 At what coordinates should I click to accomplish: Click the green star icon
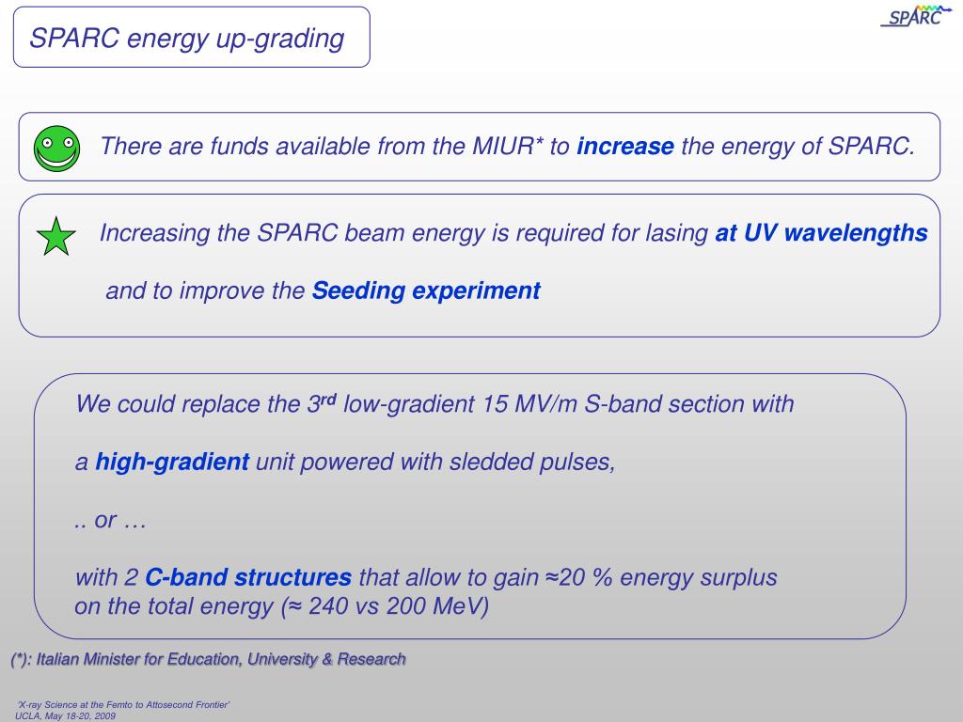coord(55,236)
